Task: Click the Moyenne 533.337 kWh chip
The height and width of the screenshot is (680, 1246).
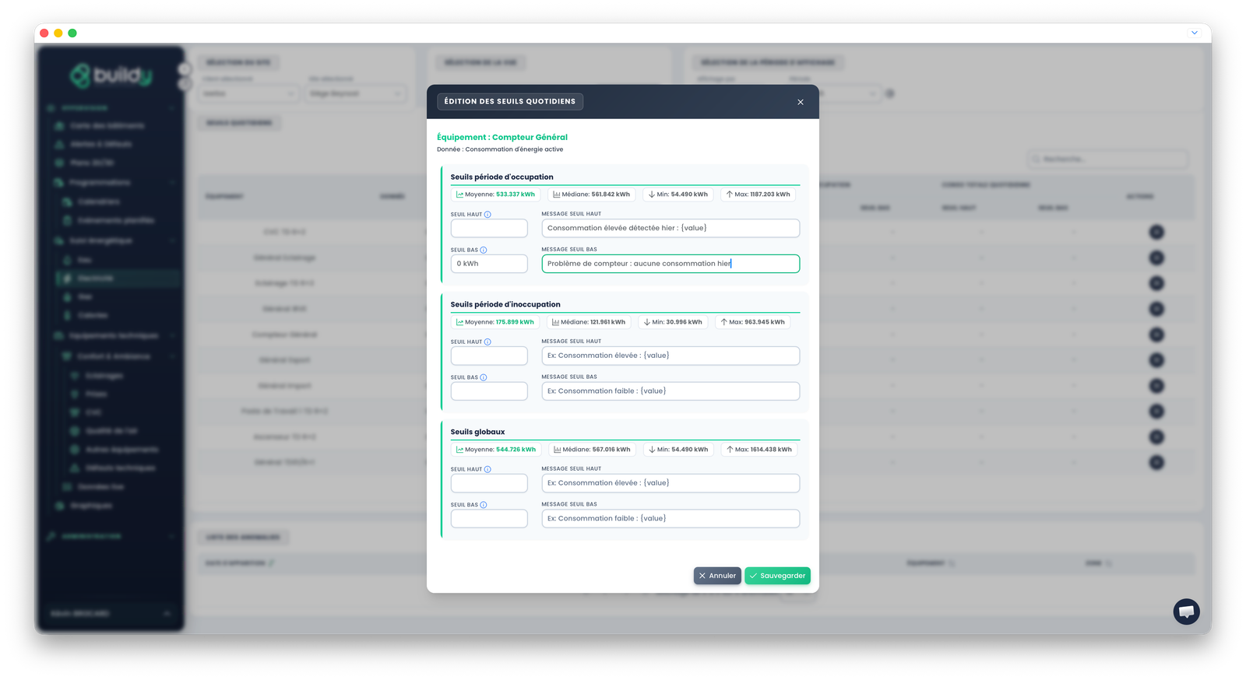Action: pyautogui.click(x=495, y=195)
